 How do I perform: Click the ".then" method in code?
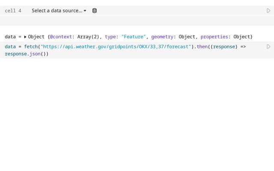(x=201, y=47)
